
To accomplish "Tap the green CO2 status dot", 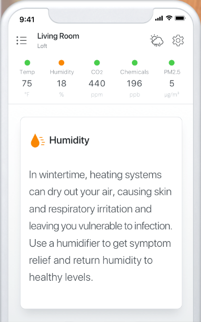I will [97, 63].
